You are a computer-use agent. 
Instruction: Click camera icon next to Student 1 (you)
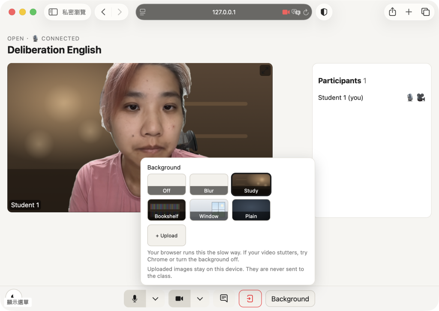(x=421, y=97)
